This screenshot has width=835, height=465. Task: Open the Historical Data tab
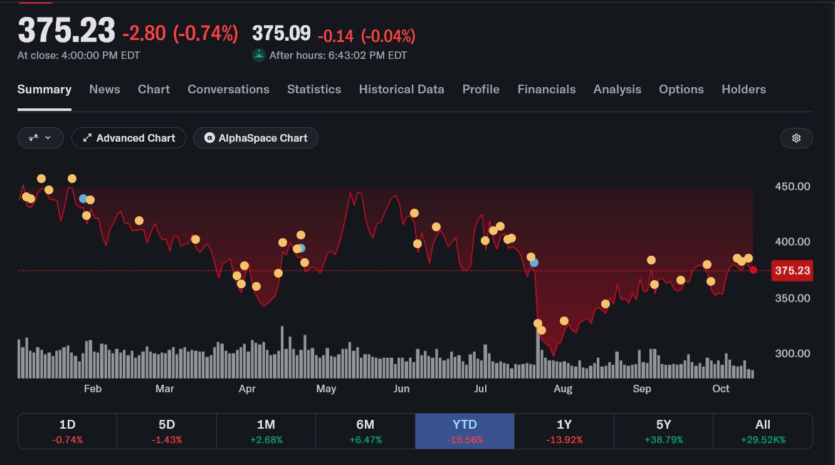click(x=402, y=89)
